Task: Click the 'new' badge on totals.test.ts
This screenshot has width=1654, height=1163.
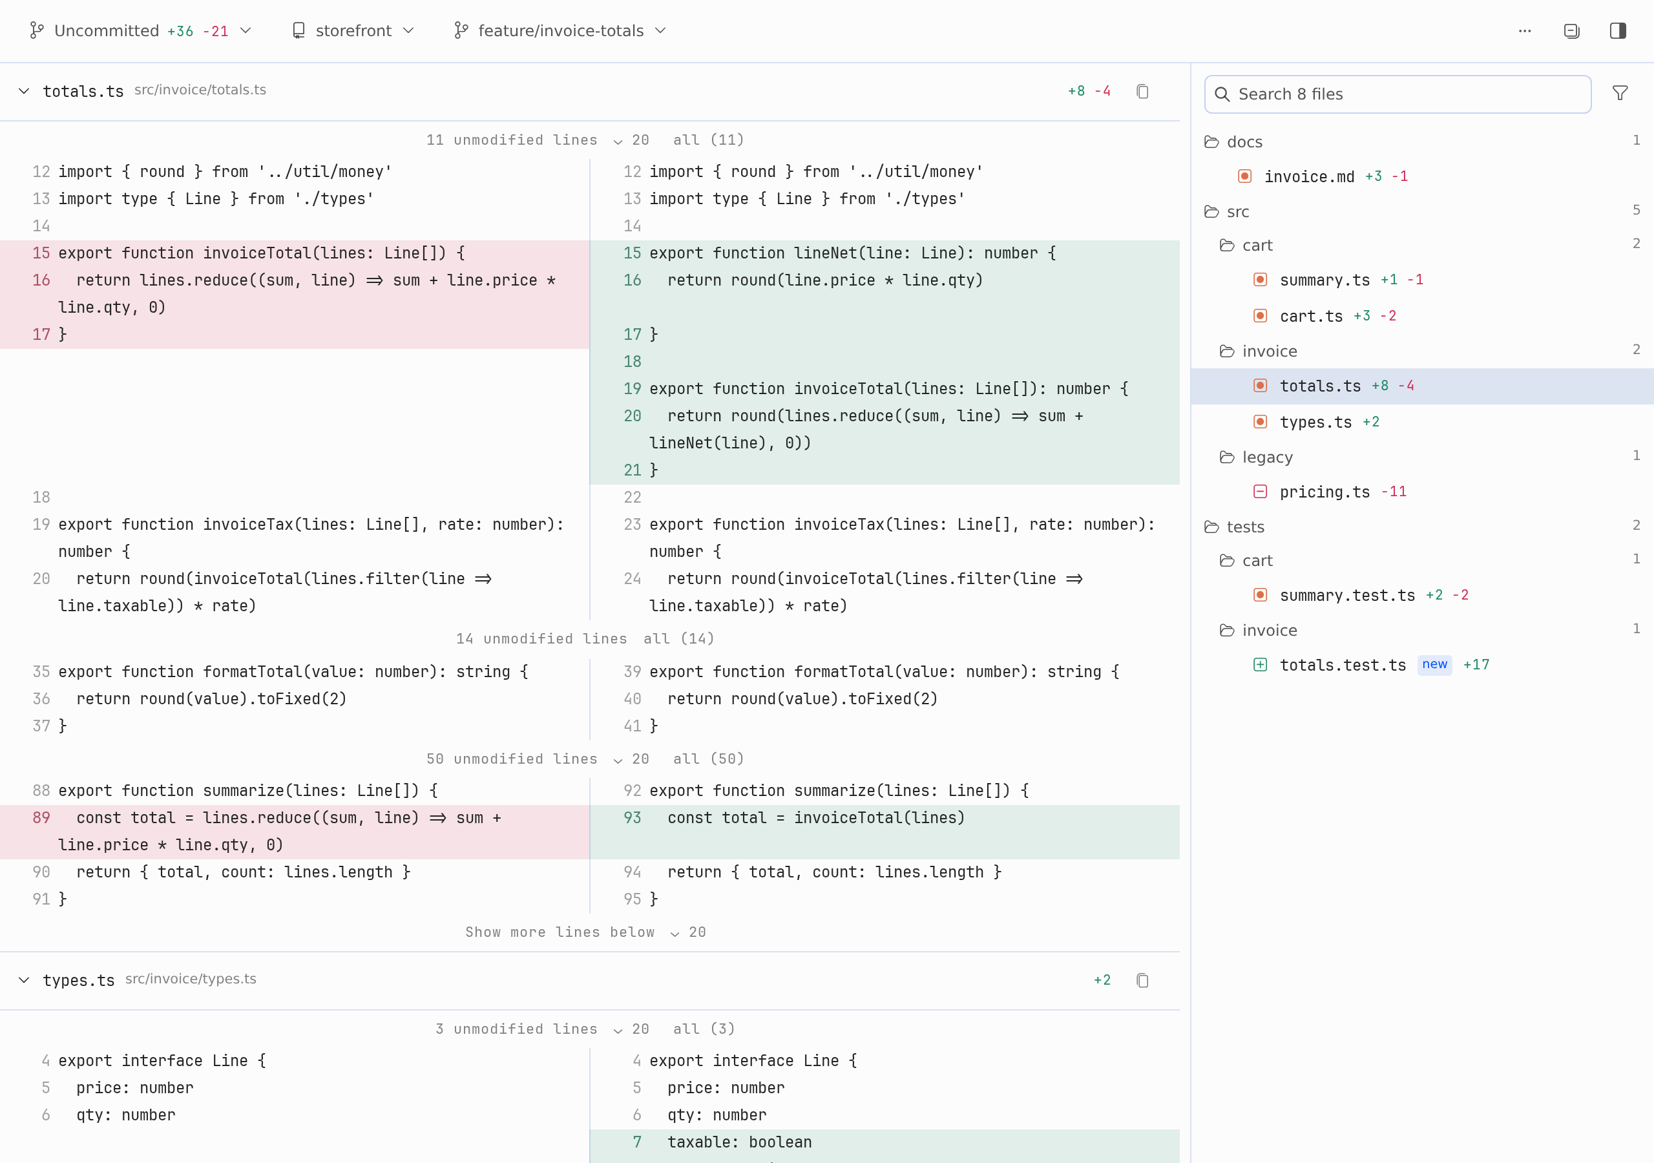Action: (1434, 664)
